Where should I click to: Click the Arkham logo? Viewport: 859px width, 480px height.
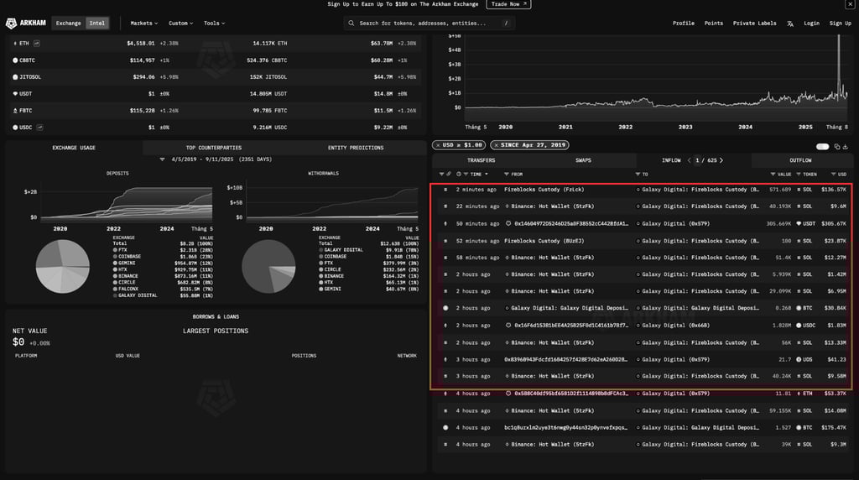pos(26,23)
